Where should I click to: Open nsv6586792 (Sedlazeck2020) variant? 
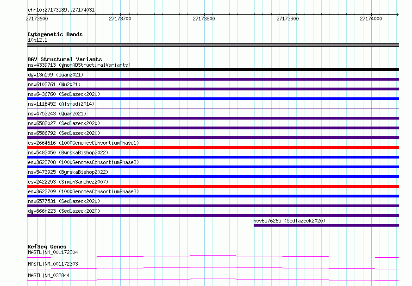64,133
